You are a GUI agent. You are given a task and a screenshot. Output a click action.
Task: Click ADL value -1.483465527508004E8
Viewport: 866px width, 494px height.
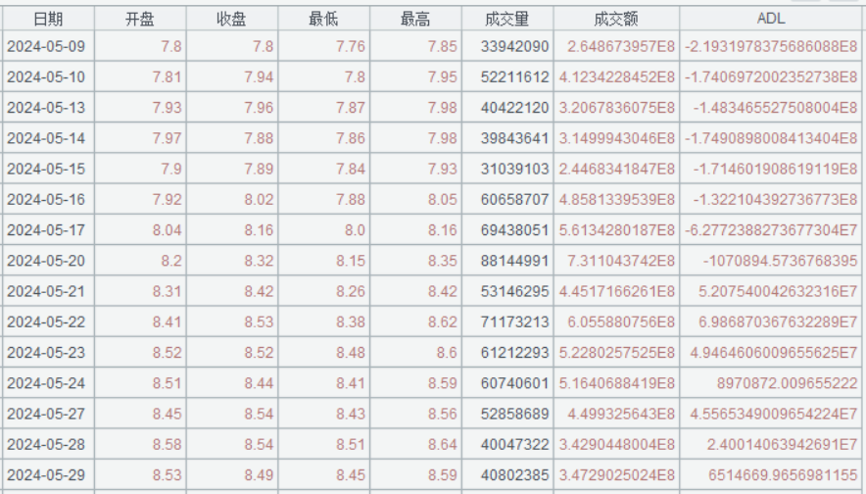click(776, 107)
